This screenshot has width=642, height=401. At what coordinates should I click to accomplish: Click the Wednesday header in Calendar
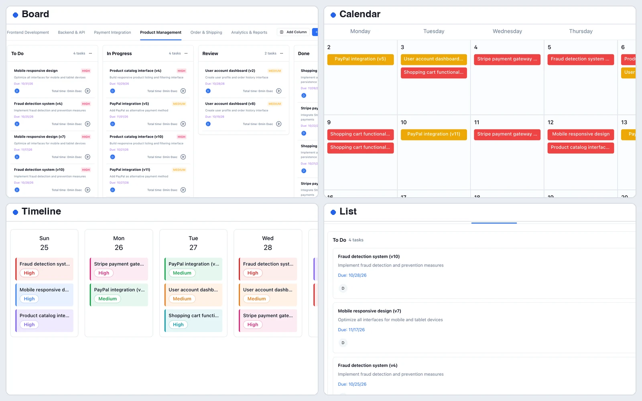[x=507, y=31]
